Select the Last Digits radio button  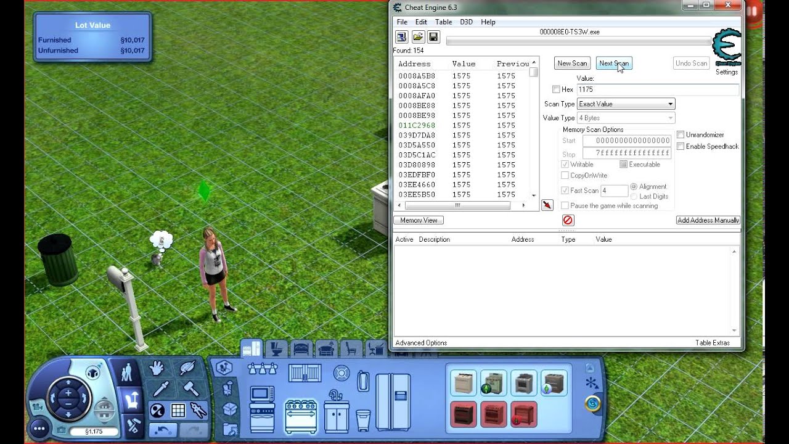click(x=634, y=196)
